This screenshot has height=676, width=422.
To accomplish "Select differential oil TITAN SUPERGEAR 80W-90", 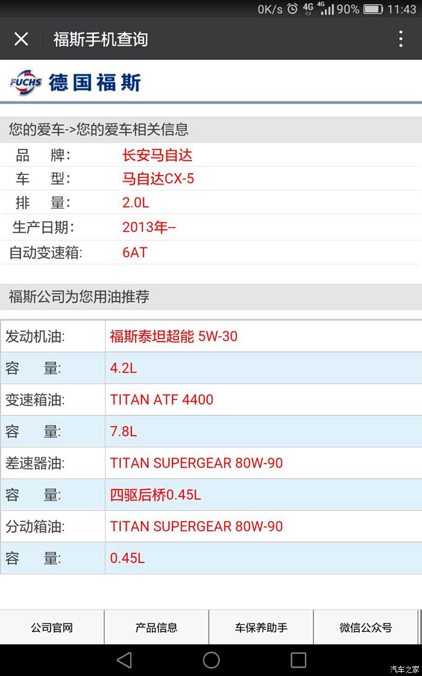I will (x=196, y=463).
